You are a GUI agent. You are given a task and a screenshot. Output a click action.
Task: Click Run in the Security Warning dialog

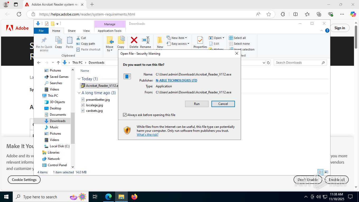197,104
